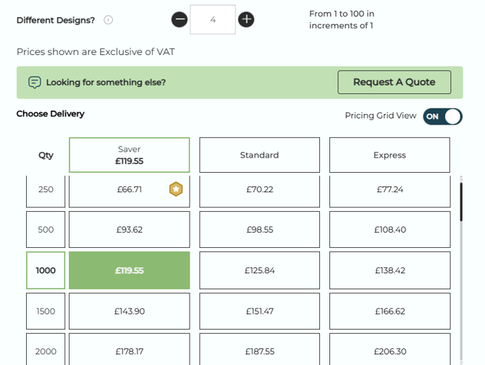The height and width of the screenshot is (365, 485).
Task: Click the Request A Quote button
Action: click(394, 82)
